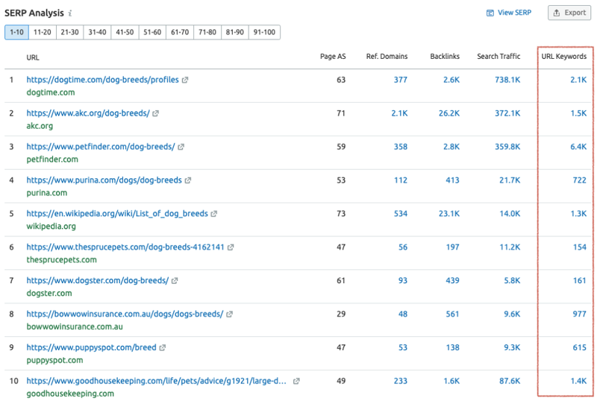Click the URL Keywords column header

[564, 57]
